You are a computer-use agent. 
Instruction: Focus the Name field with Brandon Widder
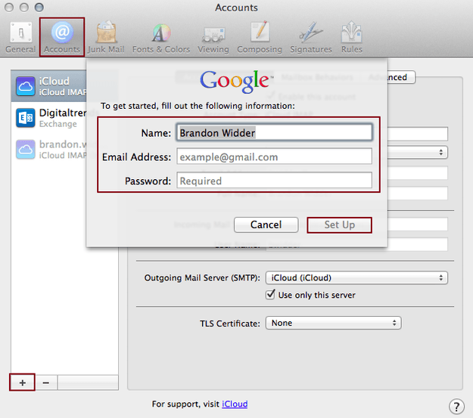coord(274,132)
